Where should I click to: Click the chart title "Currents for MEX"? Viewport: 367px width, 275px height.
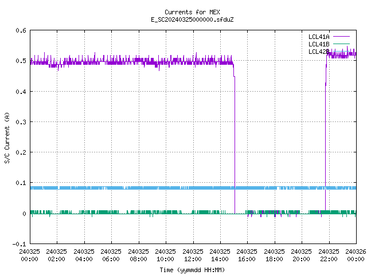click(192, 12)
